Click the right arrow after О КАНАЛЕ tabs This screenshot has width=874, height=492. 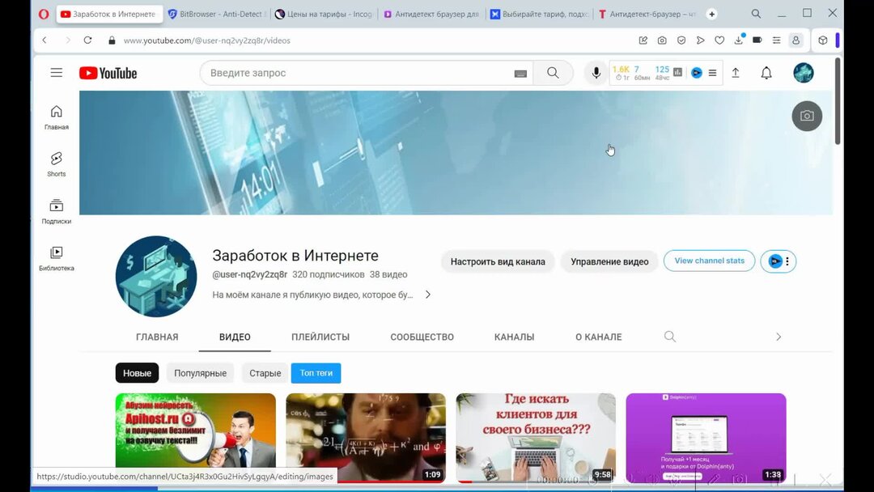coord(778,337)
